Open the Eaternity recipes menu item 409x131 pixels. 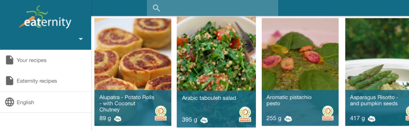[37, 81]
